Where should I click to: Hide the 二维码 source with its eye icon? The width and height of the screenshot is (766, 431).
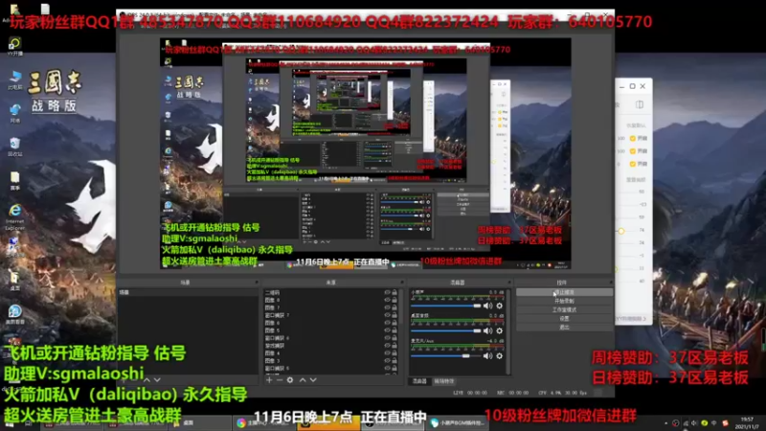pyautogui.click(x=387, y=293)
